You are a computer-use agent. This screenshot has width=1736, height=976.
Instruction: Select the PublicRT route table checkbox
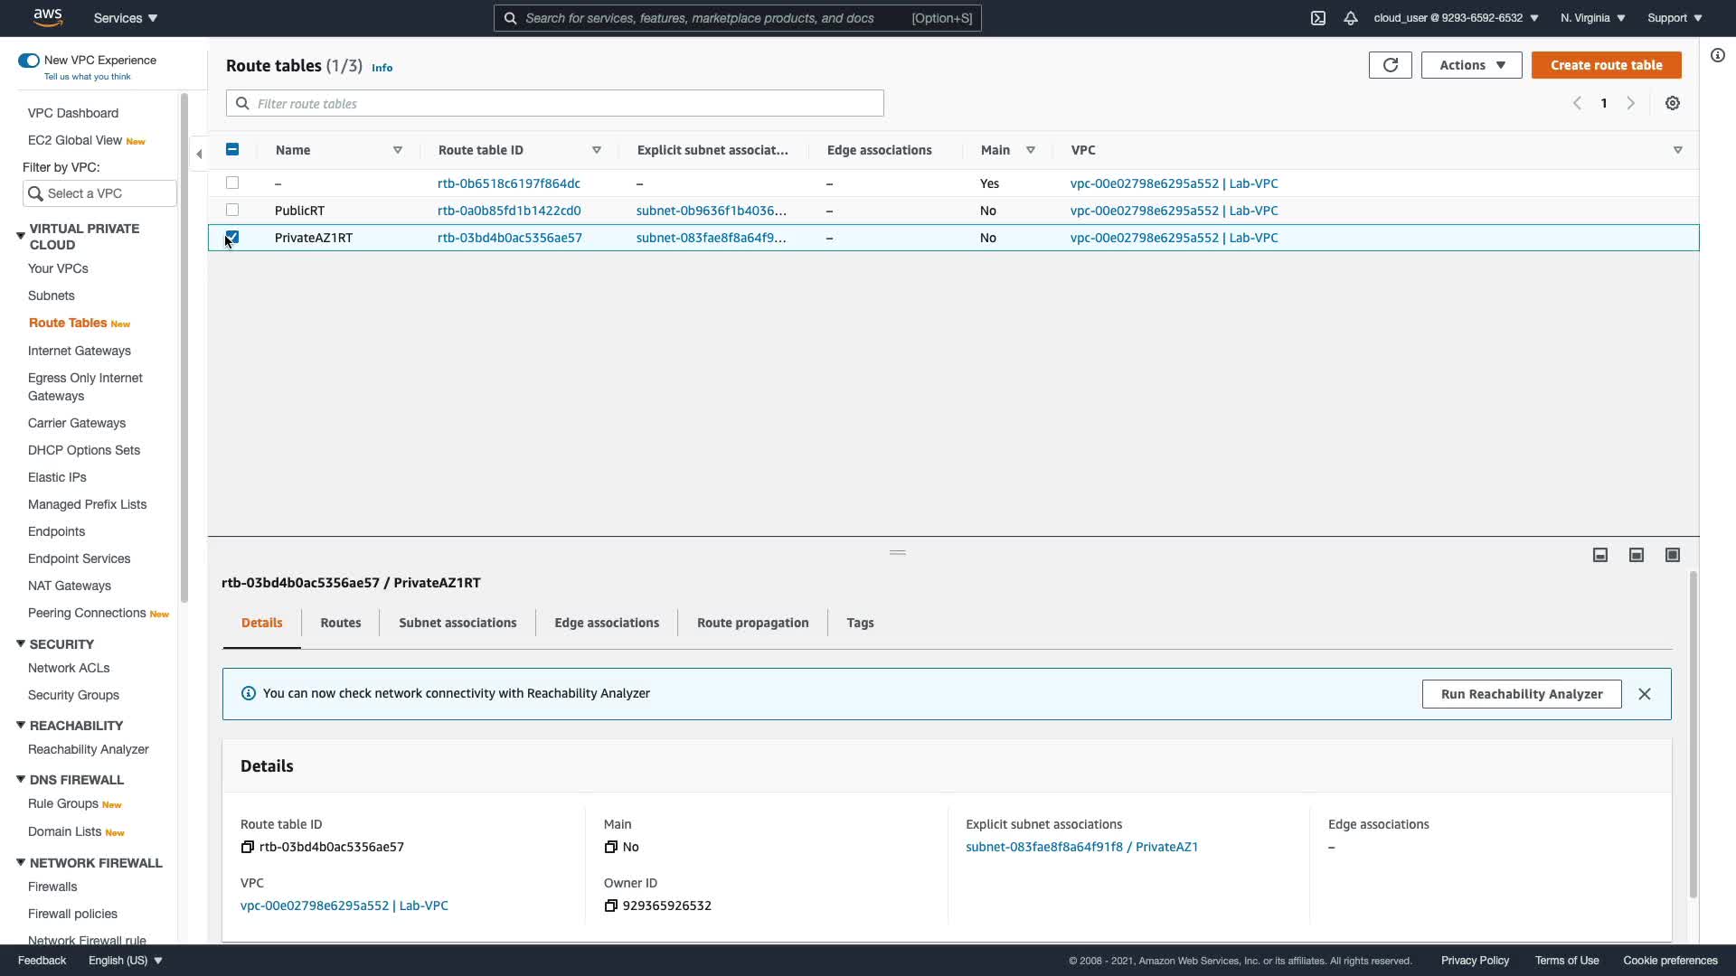click(232, 210)
